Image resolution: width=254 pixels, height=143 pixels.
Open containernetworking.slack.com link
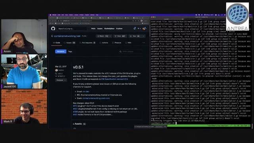pos(96,98)
